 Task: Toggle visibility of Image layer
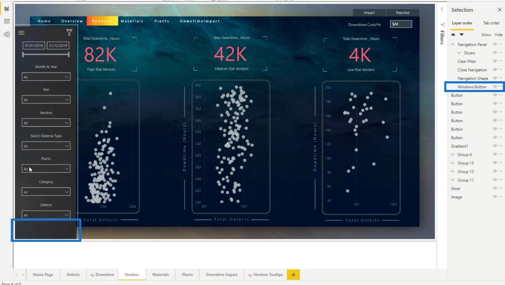(495, 197)
